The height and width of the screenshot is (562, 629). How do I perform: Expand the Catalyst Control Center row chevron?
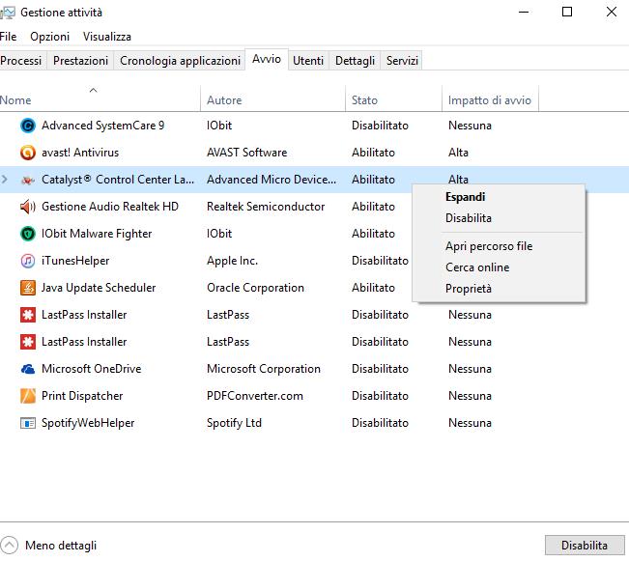coord(5,180)
